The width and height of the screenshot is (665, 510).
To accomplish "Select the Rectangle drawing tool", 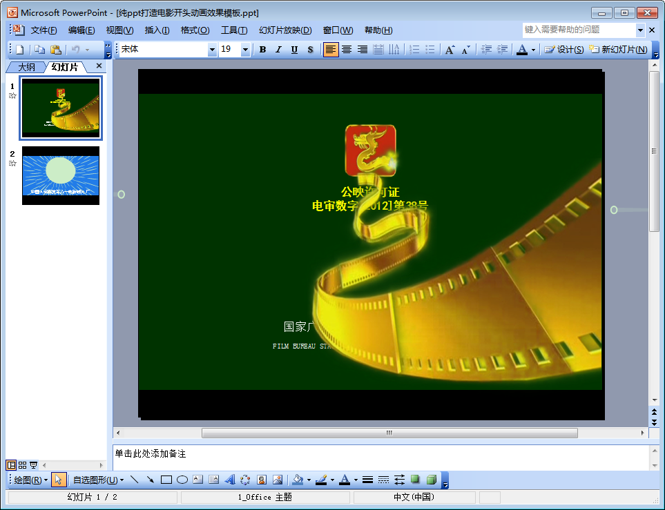I will [x=166, y=480].
